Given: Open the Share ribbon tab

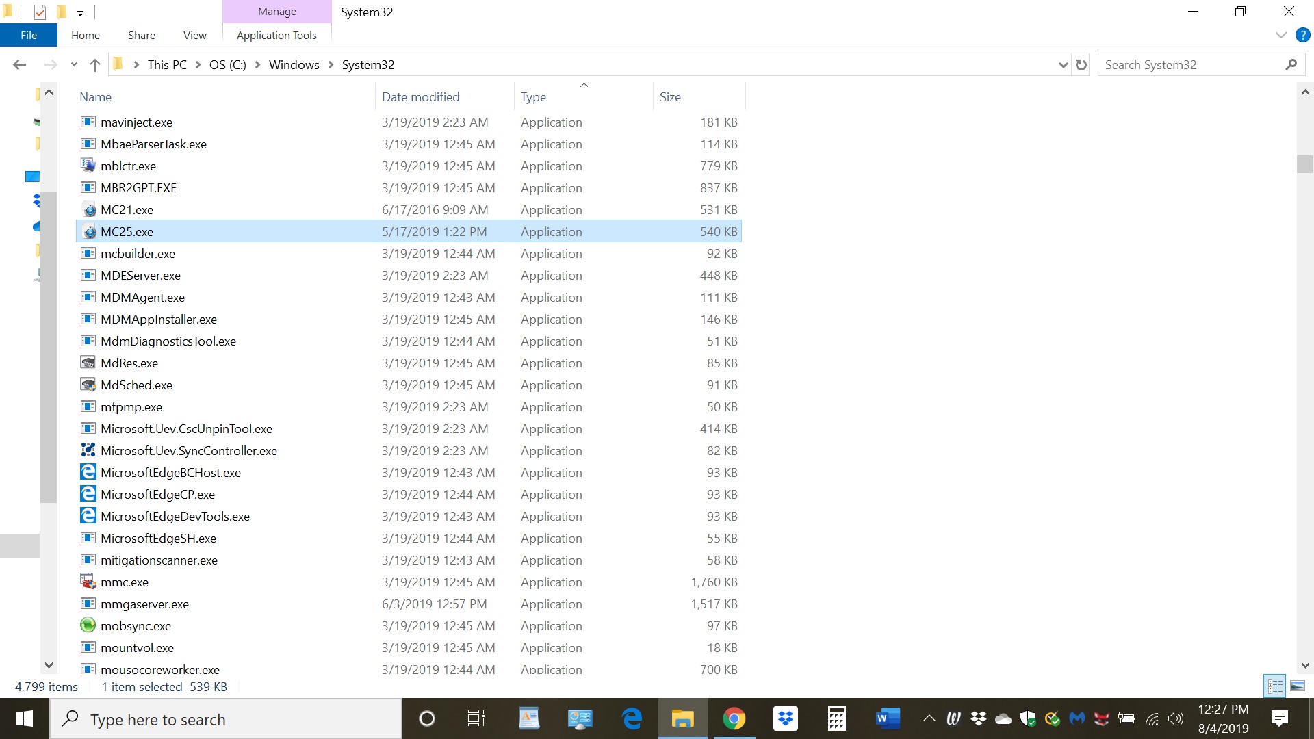Looking at the screenshot, I should pos(141,35).
